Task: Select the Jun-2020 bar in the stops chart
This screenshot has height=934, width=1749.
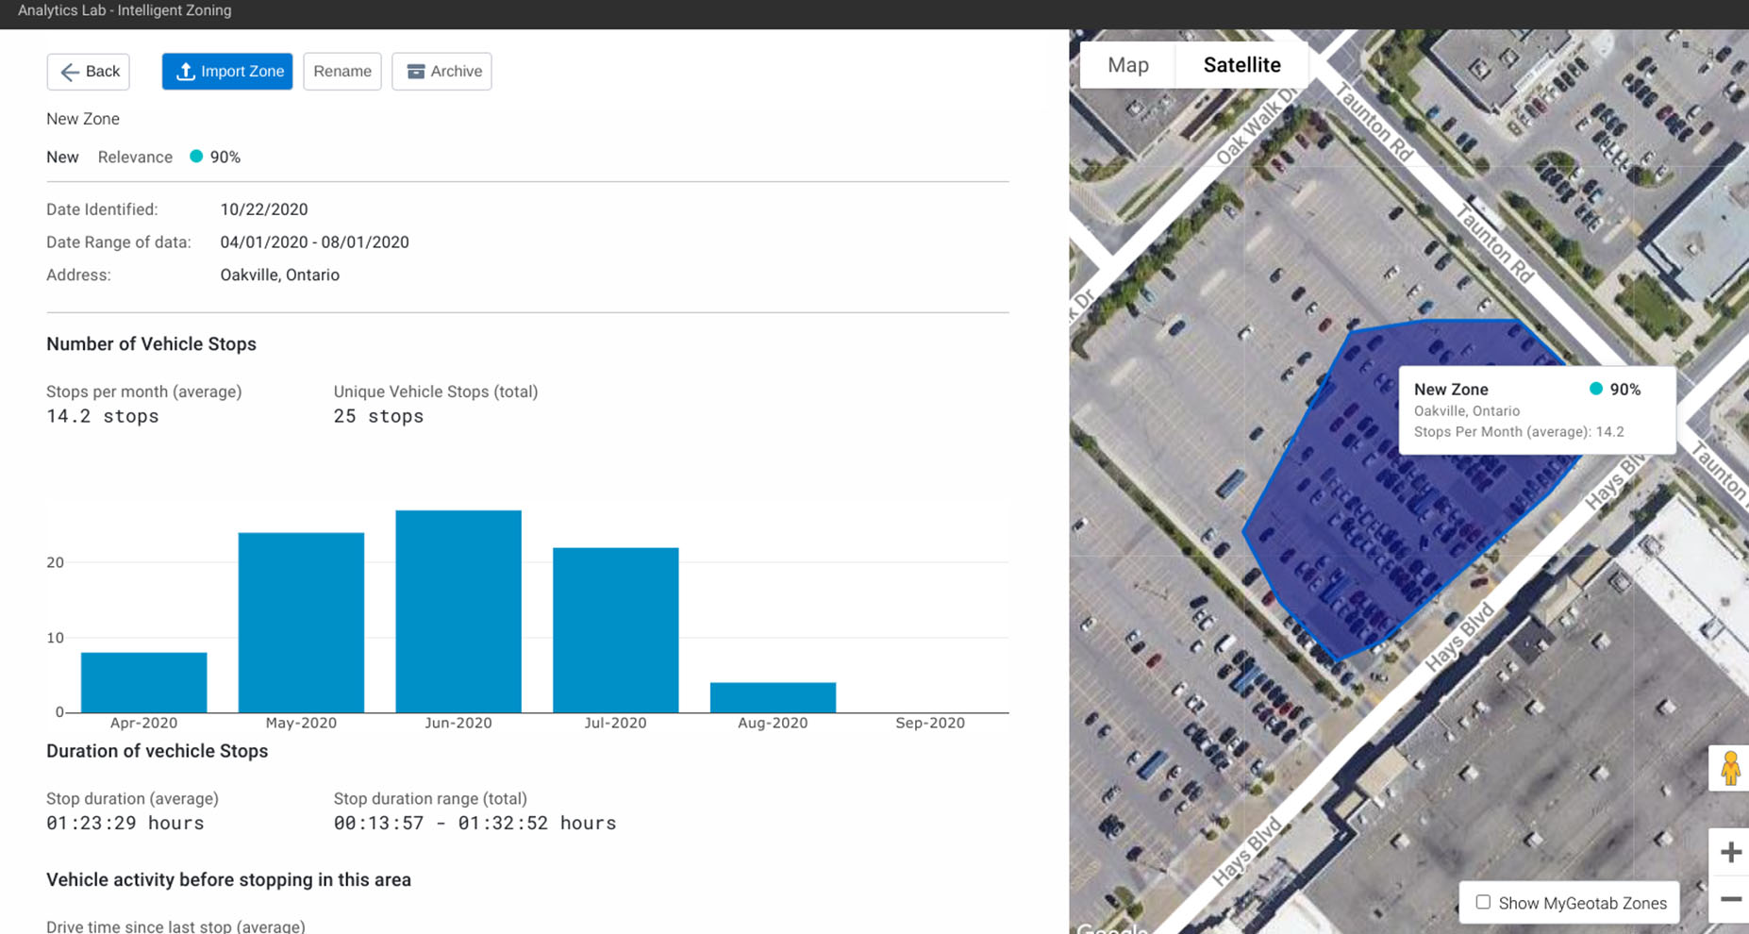Action: 458,609
